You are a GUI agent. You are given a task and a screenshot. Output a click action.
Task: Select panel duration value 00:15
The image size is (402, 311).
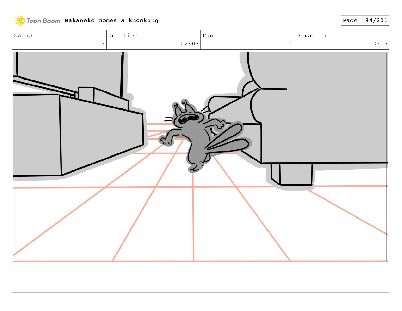378,44
